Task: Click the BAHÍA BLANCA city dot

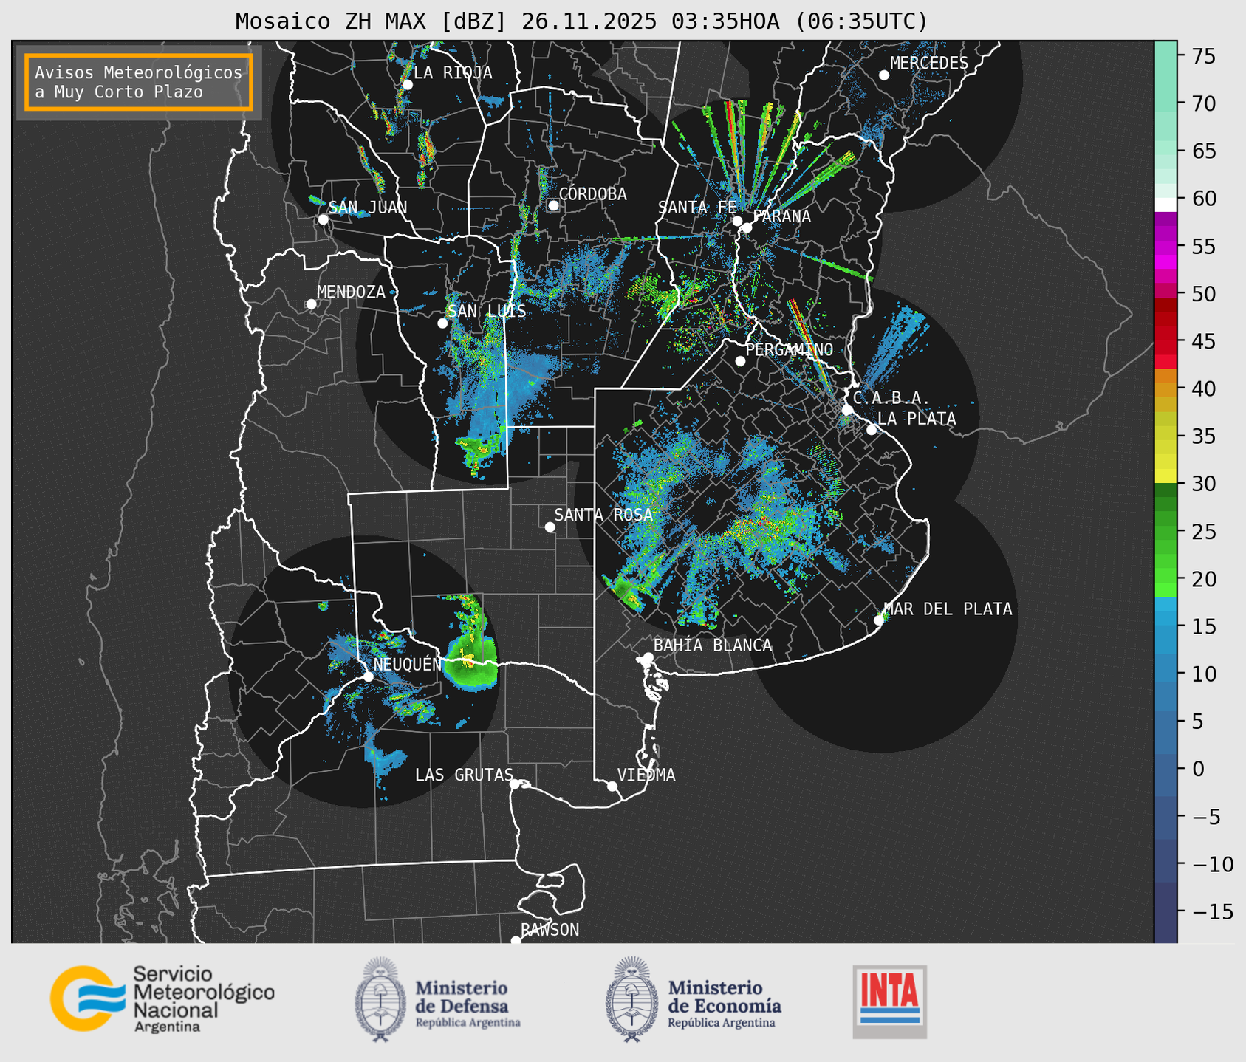Action: point(648,657)
